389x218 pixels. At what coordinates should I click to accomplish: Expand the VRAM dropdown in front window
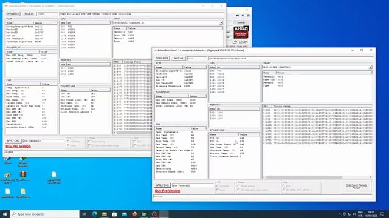pos(370,67)
